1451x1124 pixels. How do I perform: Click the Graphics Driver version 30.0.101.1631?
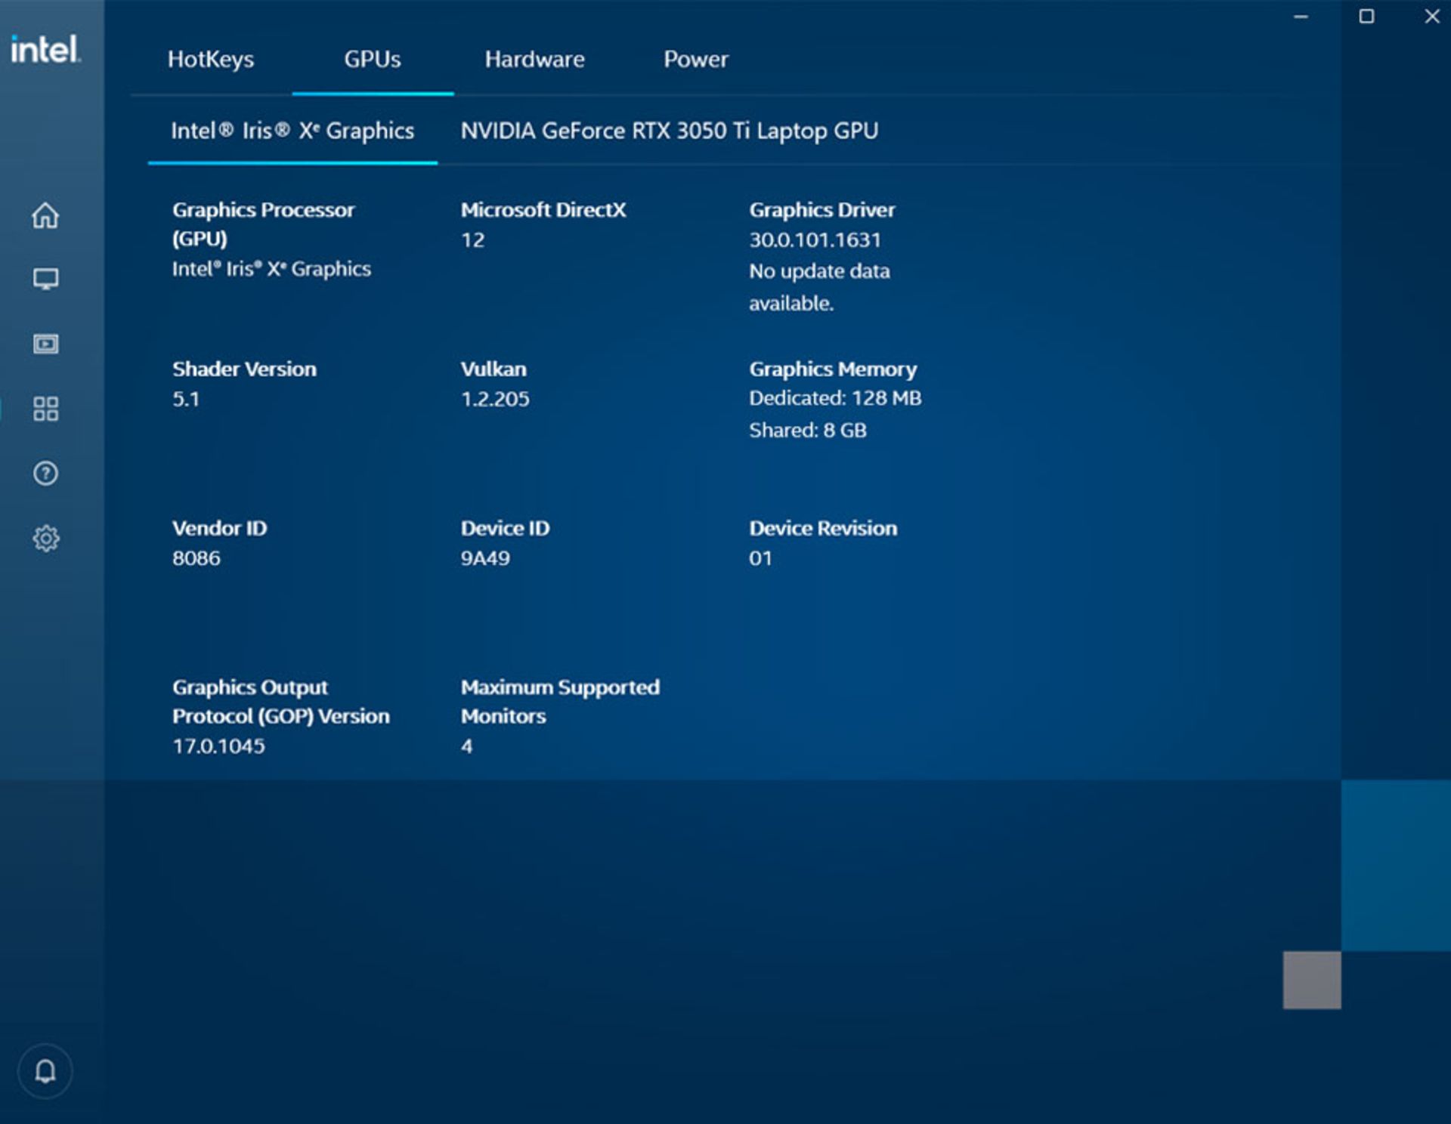tap(815, 240)
